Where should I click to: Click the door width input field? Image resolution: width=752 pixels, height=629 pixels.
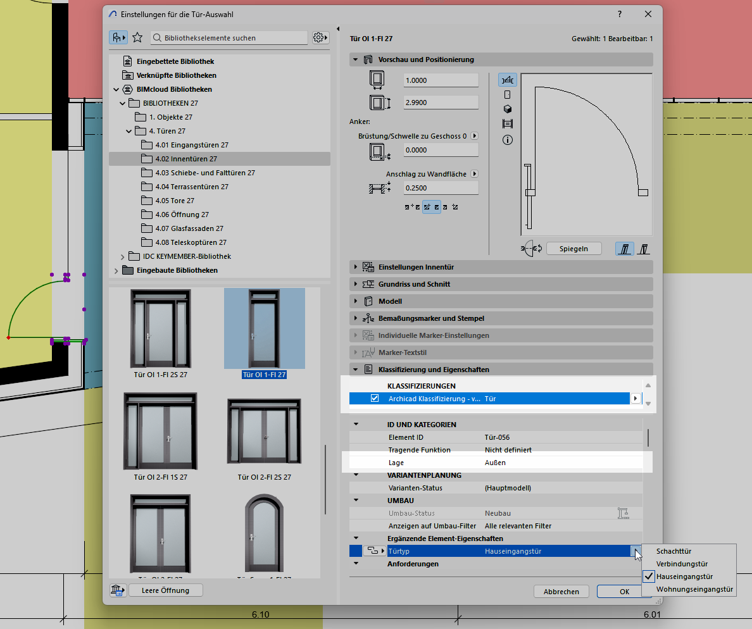(441, 80)
